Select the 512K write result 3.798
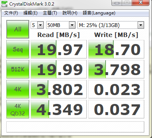 coord(116,69)
